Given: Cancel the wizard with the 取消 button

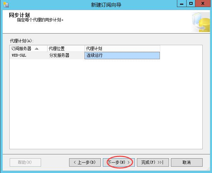Looking at the screenshot, I should pyautogui.click(x=187, y=162).
